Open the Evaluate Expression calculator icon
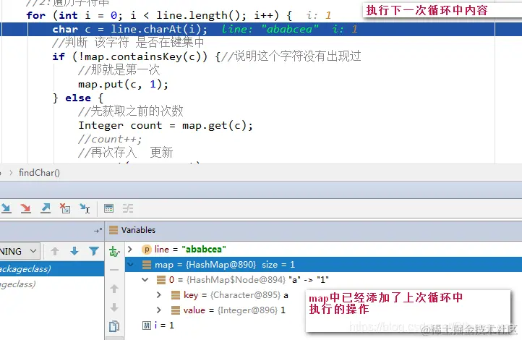This screenshot has width=522, height=340. pyautogui.click(x=109, y=208)
